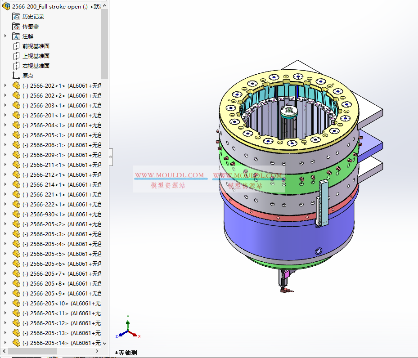Expand the 2566-202<1> component
Image resolution: width=418 pixels, height=358 pixels.
[5, 85]
